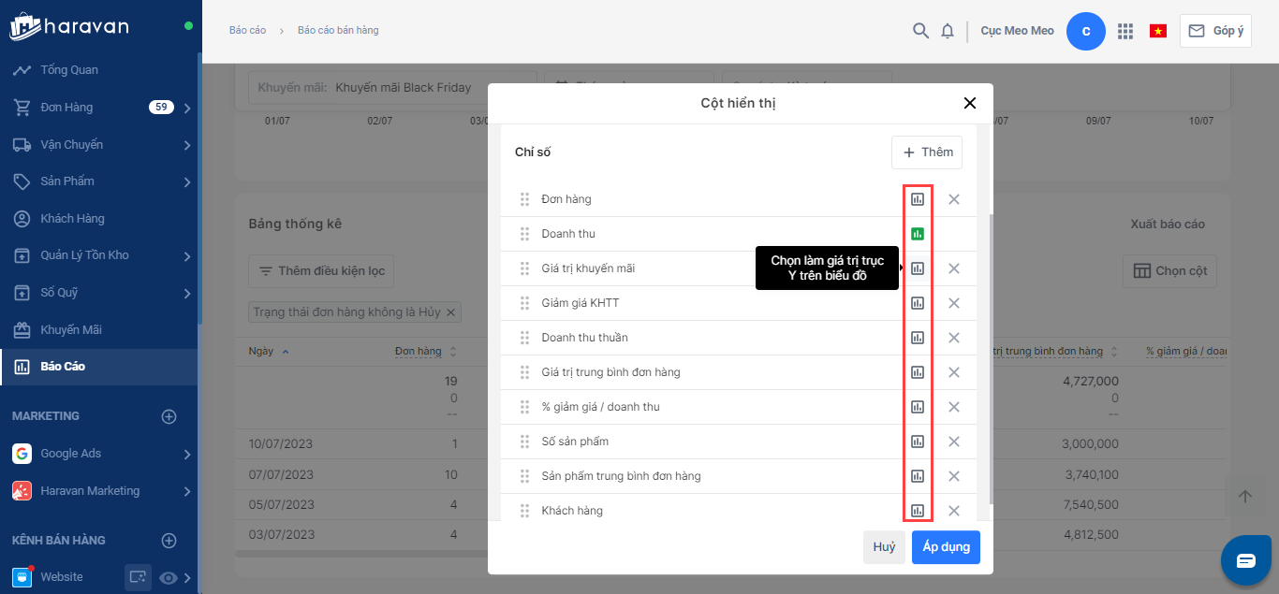Screen dimensions: 1279x594
Task: Click drag handle beside Số sản phẩm
Action: (x=524, y=442)
